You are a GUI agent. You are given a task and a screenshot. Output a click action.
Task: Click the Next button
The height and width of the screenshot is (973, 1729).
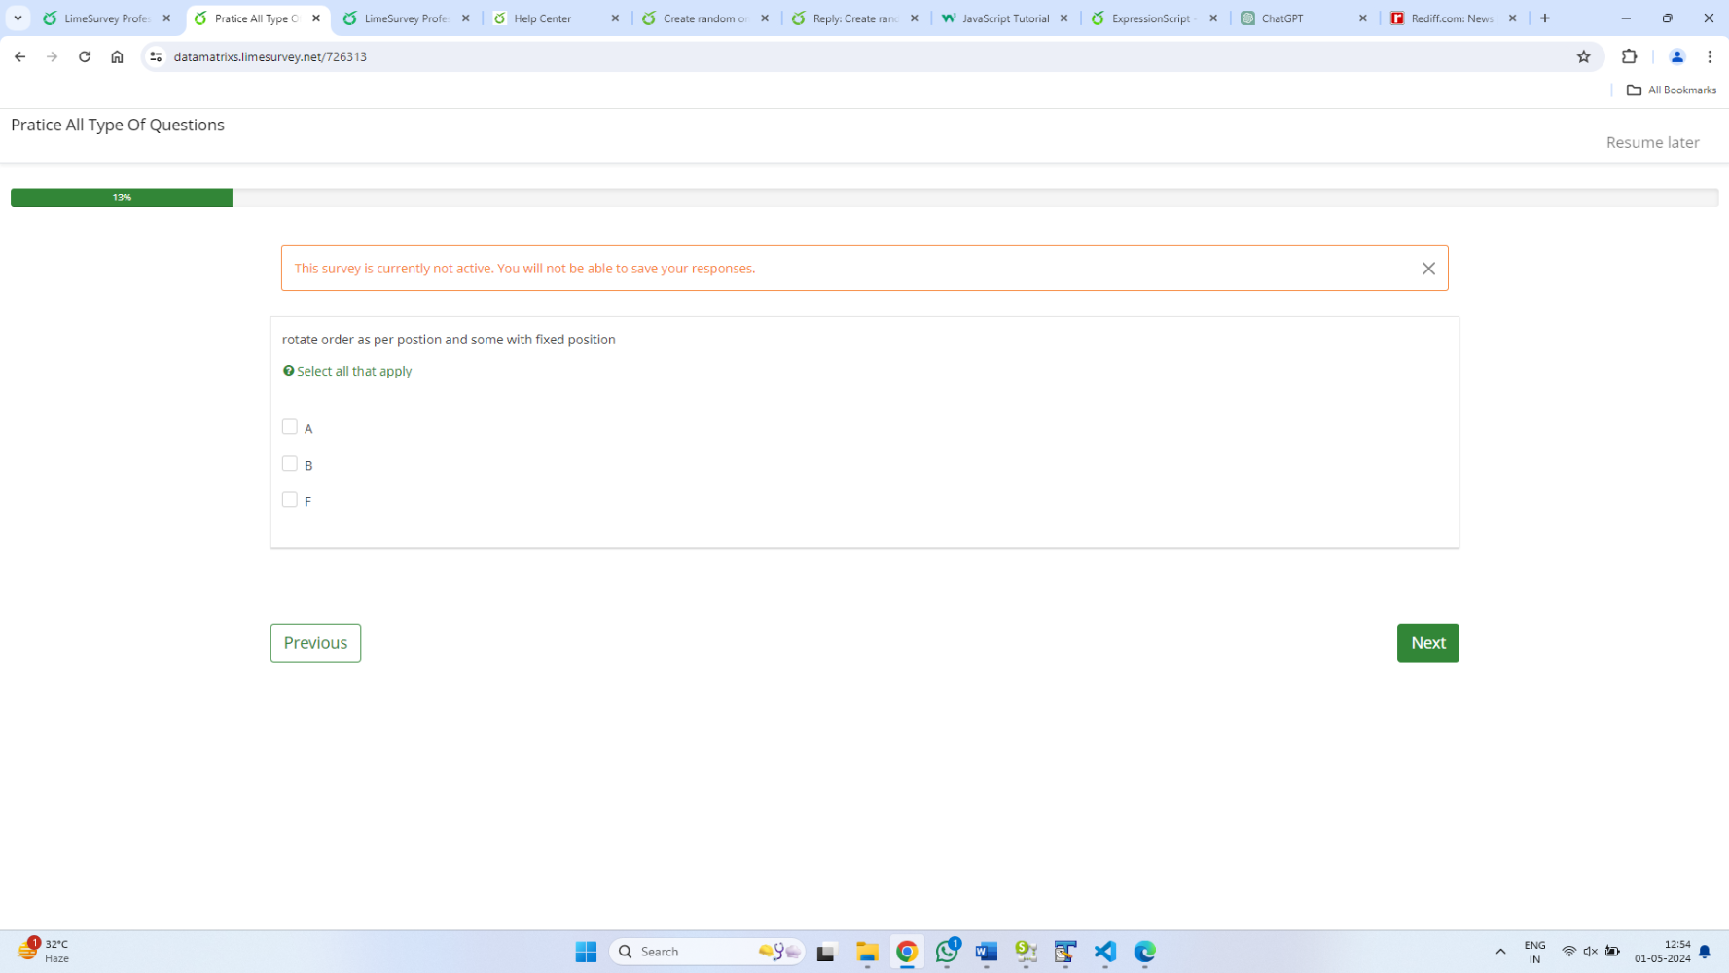click(1427, 643)
